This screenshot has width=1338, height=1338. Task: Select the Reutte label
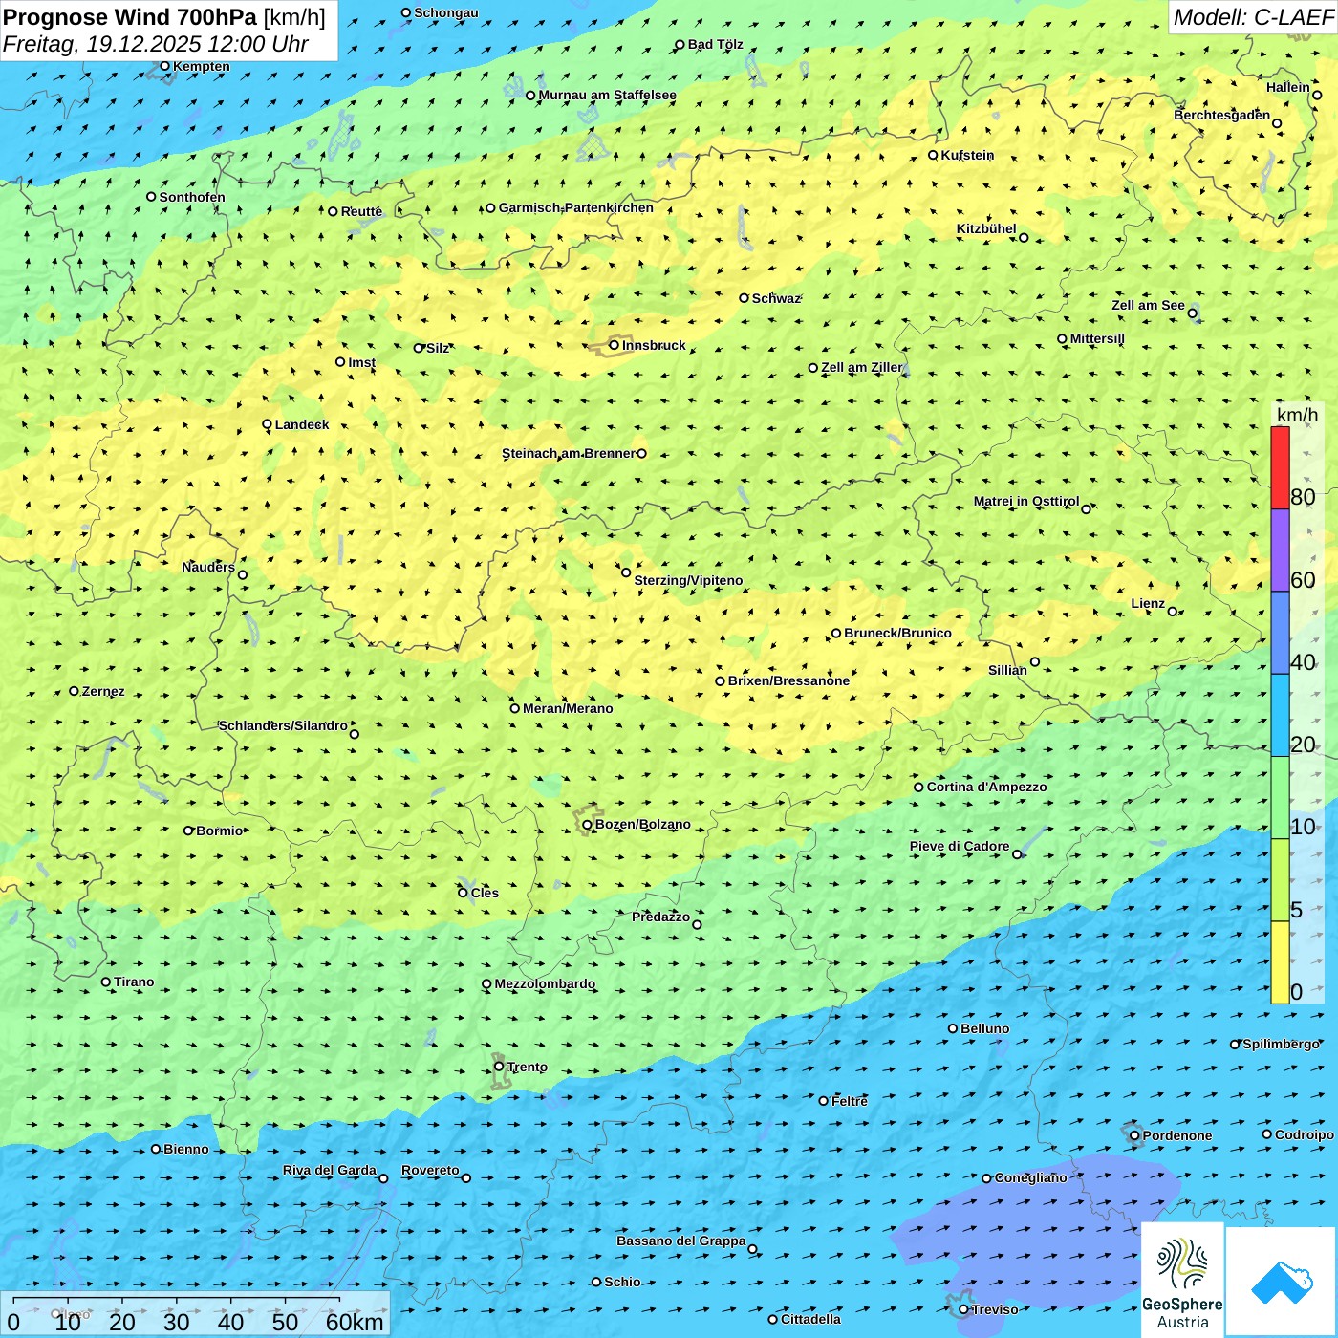[x=361, y=211]
